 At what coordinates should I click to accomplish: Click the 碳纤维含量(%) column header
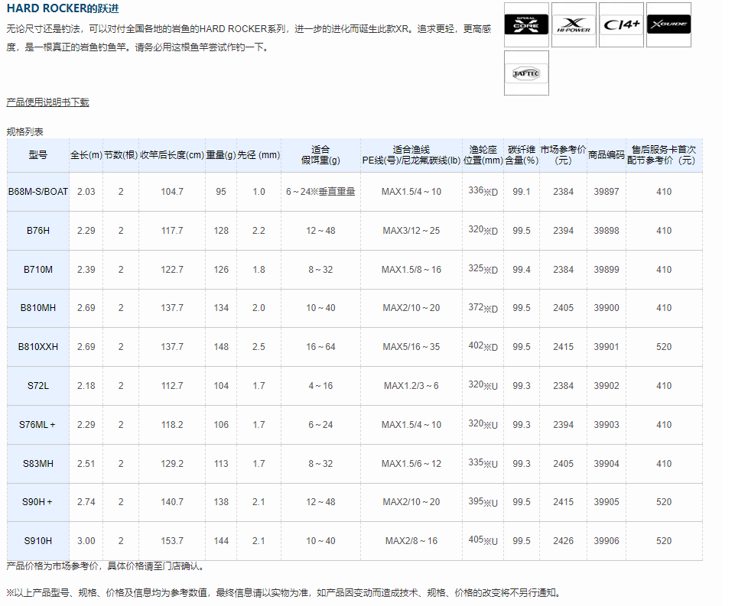coord(522,155)
